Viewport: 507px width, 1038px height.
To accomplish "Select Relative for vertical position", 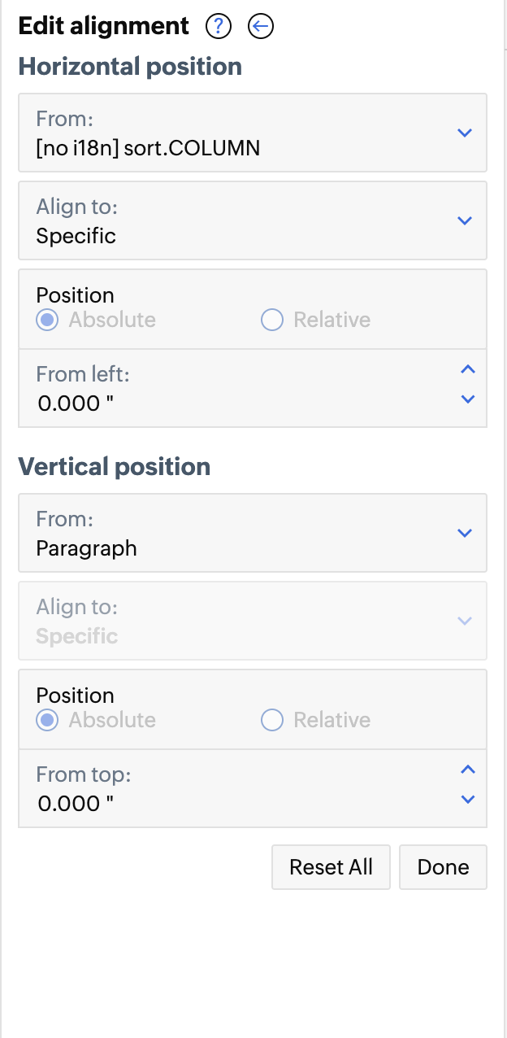I will [271, 720].
